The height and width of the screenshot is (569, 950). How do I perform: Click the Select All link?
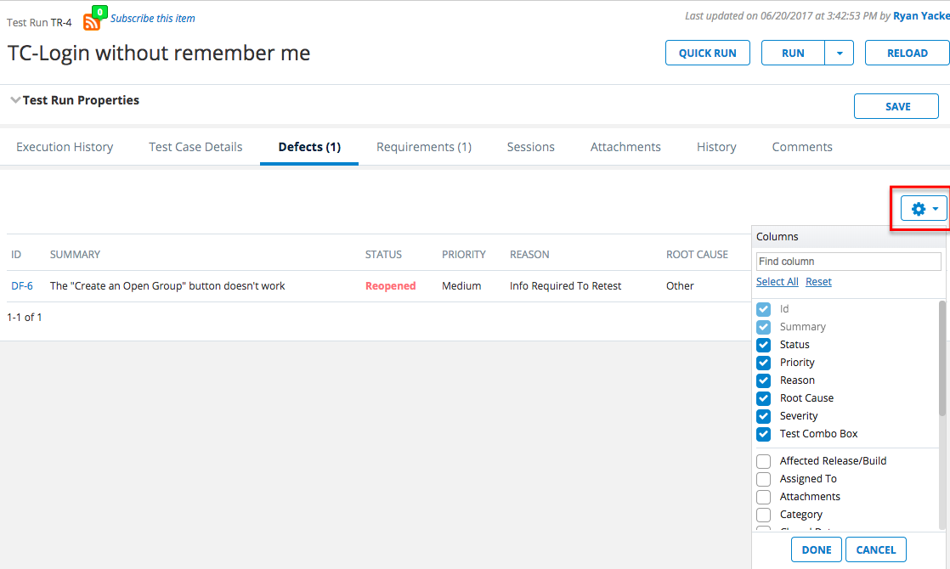click(777, 282)
